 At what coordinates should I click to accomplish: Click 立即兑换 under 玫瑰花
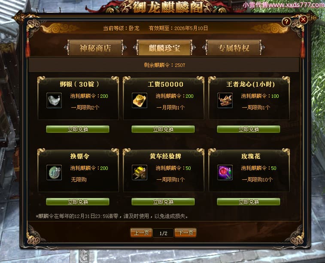pyautogui.click(x=249, y=202)
